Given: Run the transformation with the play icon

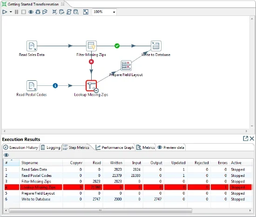Looking at the screenshot, I should pyautogui.click(x=5, y=12).
